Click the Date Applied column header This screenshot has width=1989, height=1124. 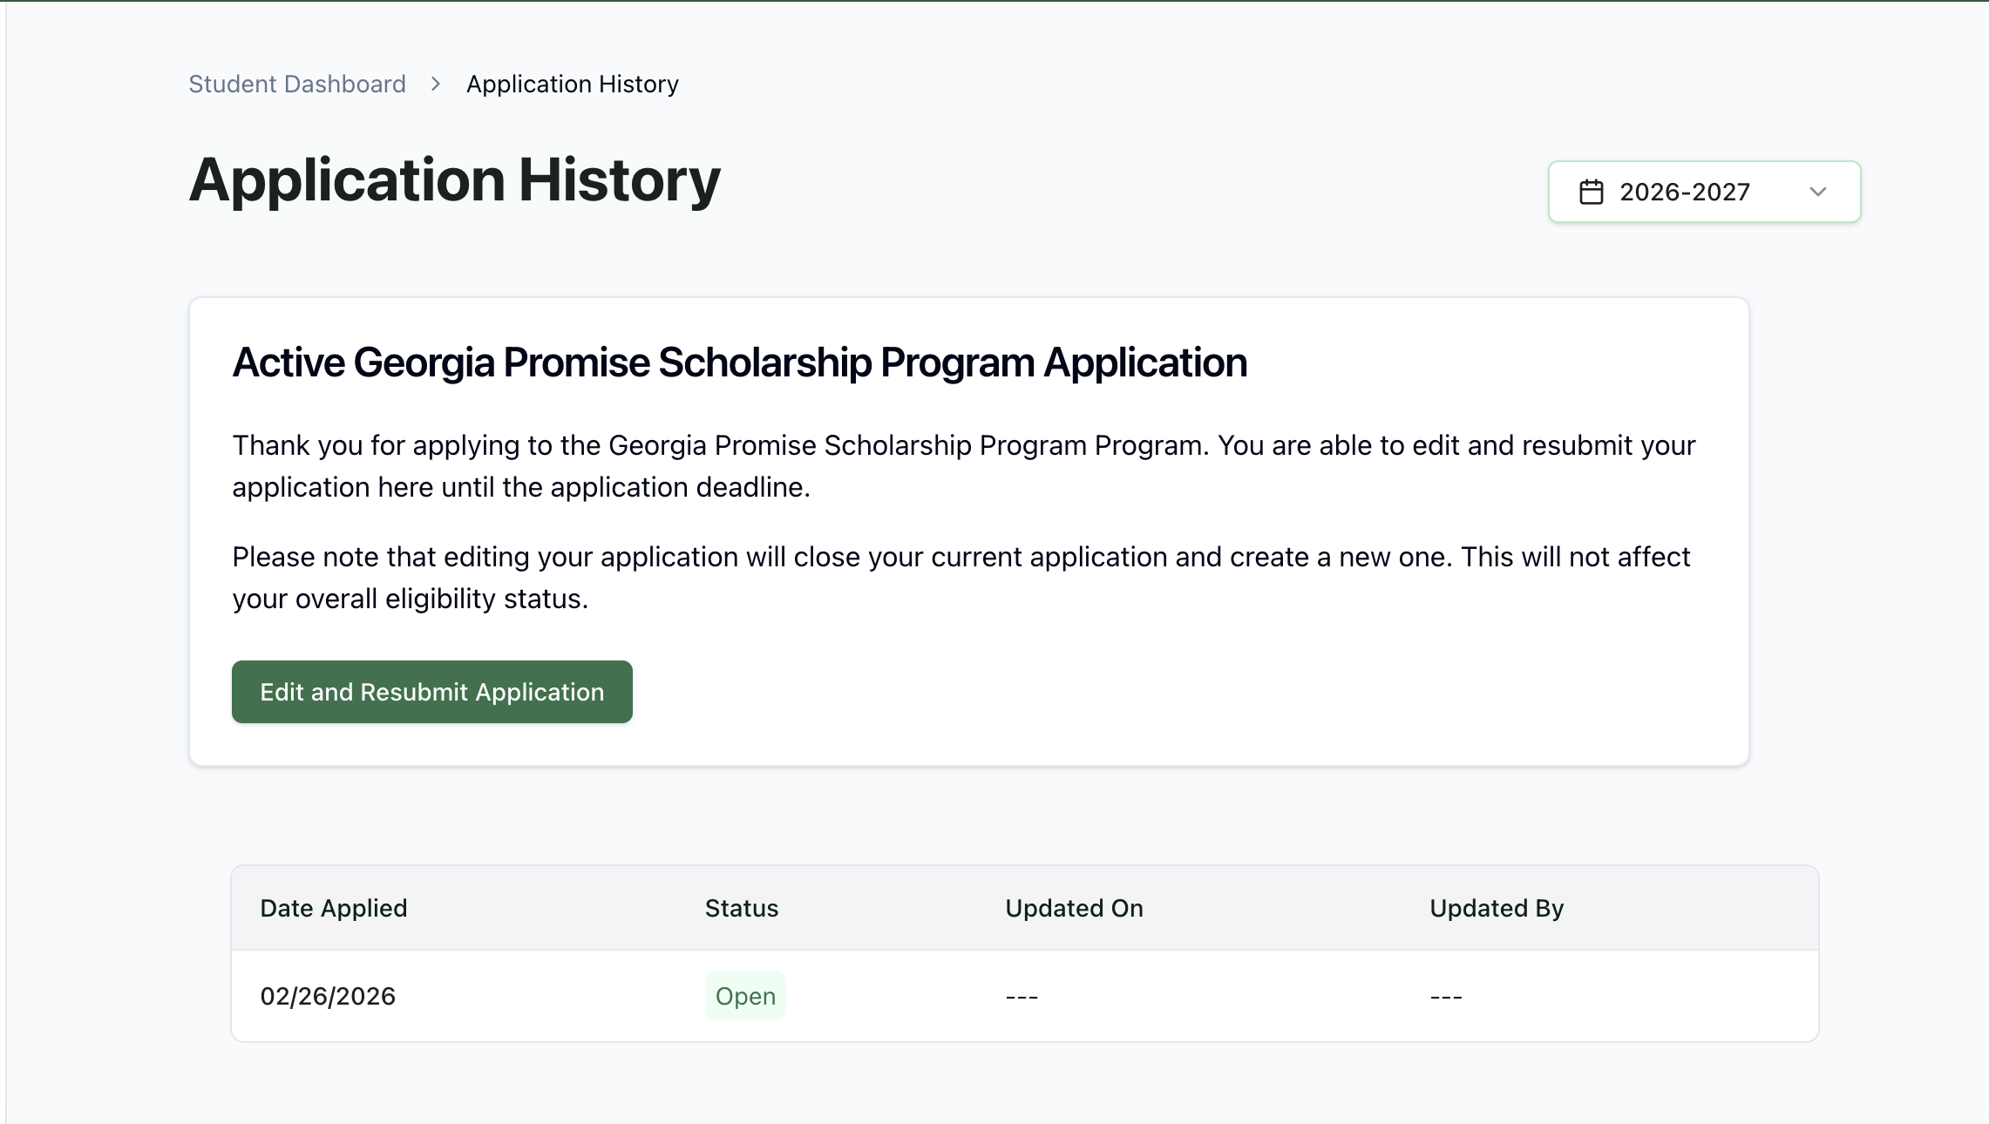coord(334,908)
